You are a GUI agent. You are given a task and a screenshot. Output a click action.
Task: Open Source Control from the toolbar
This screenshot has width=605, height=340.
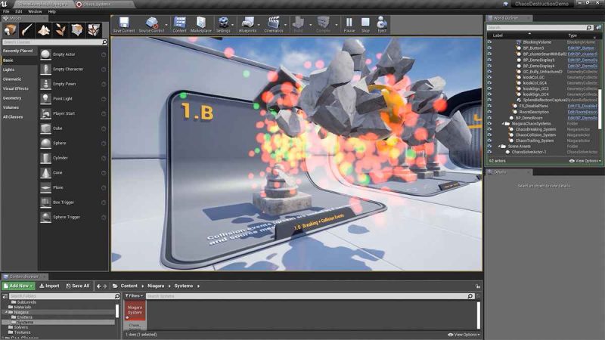151,25
